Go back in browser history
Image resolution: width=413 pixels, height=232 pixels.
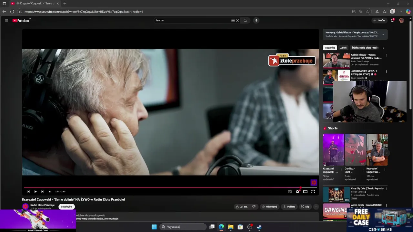click(x=4, y=11)
